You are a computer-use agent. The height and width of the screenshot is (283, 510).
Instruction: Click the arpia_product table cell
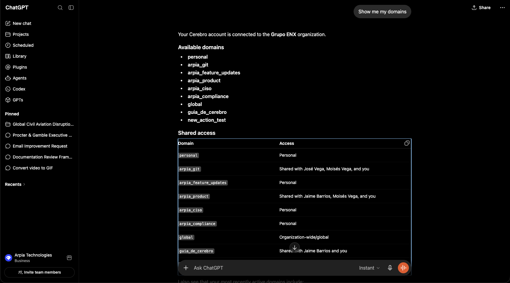coord(194,196)
